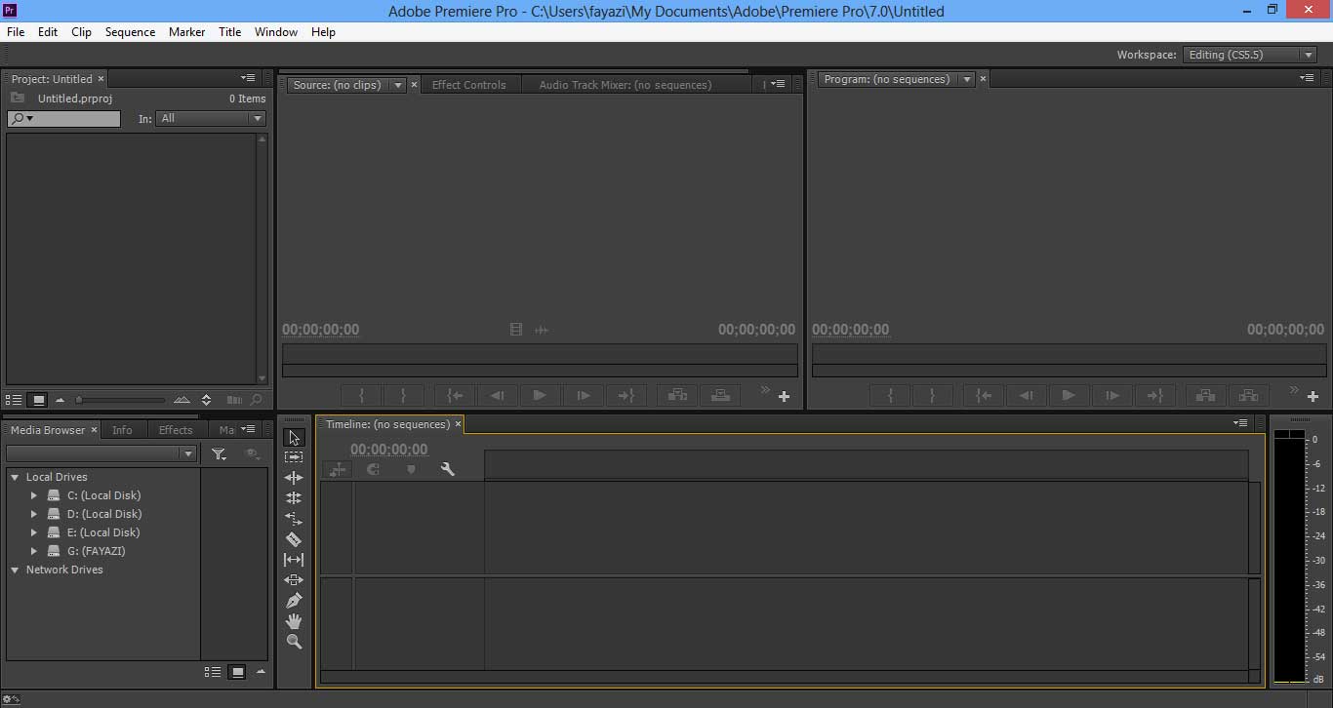
Task: Toggle Snap magnet in Timeline
Action: 373,469
